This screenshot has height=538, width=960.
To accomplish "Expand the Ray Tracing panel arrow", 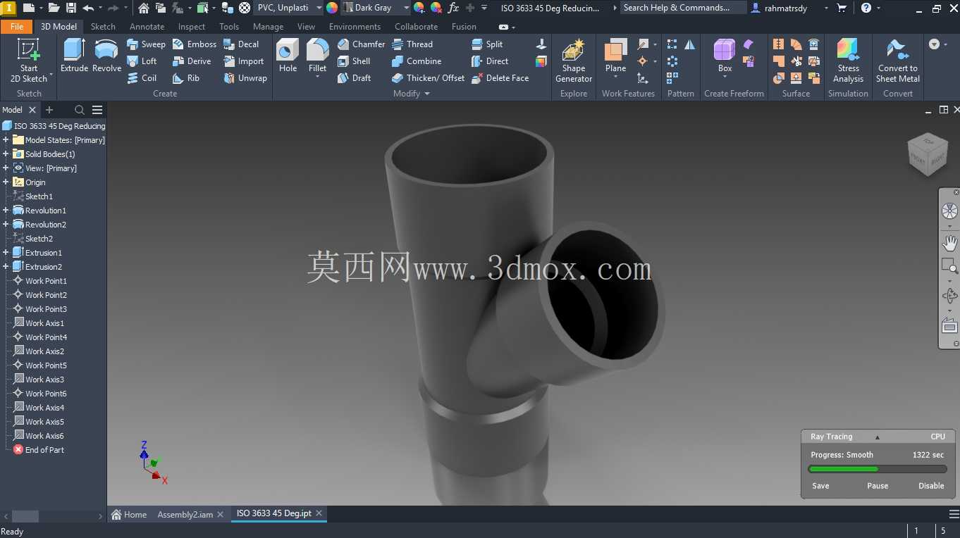I will [878, 437].
